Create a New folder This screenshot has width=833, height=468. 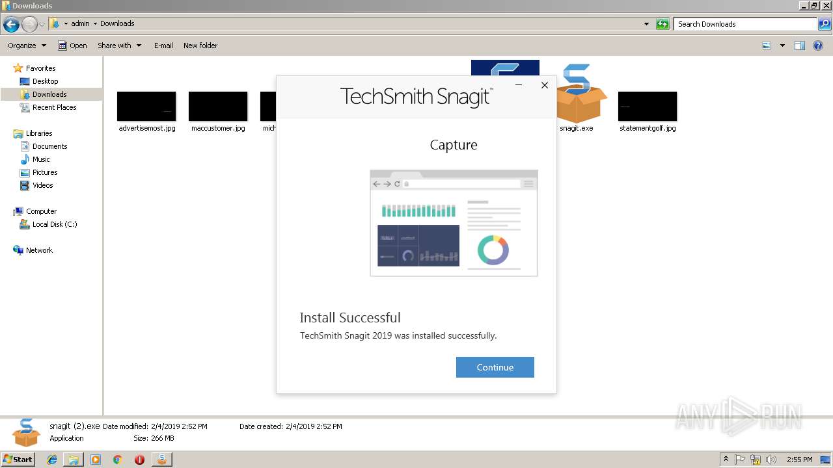pyautogui.click(x=200, y=45)
